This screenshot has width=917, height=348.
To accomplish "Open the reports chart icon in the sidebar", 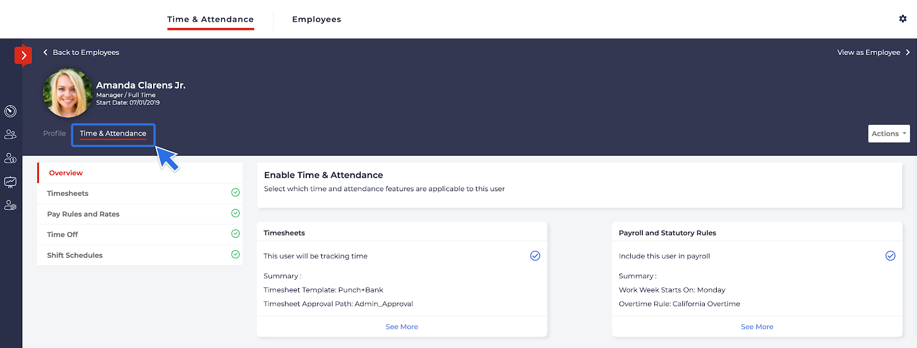I will (x=10, y=182).
